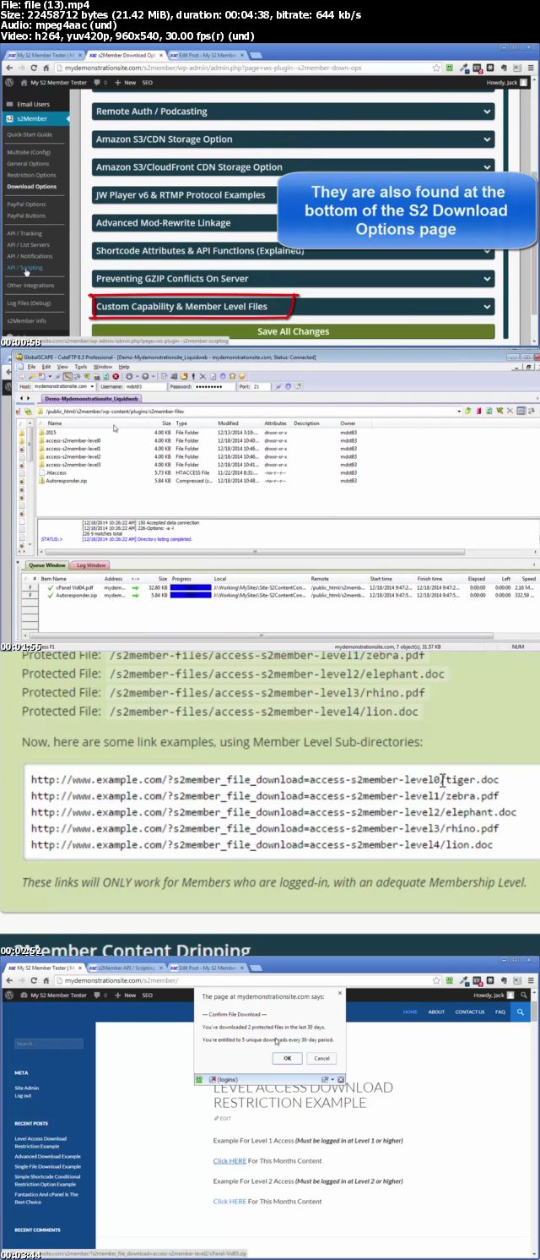Select the access-s2member-level2 folder in CuteFTP
The width and height of the screenshot is (540, 1260).
(x=73, y=456)
